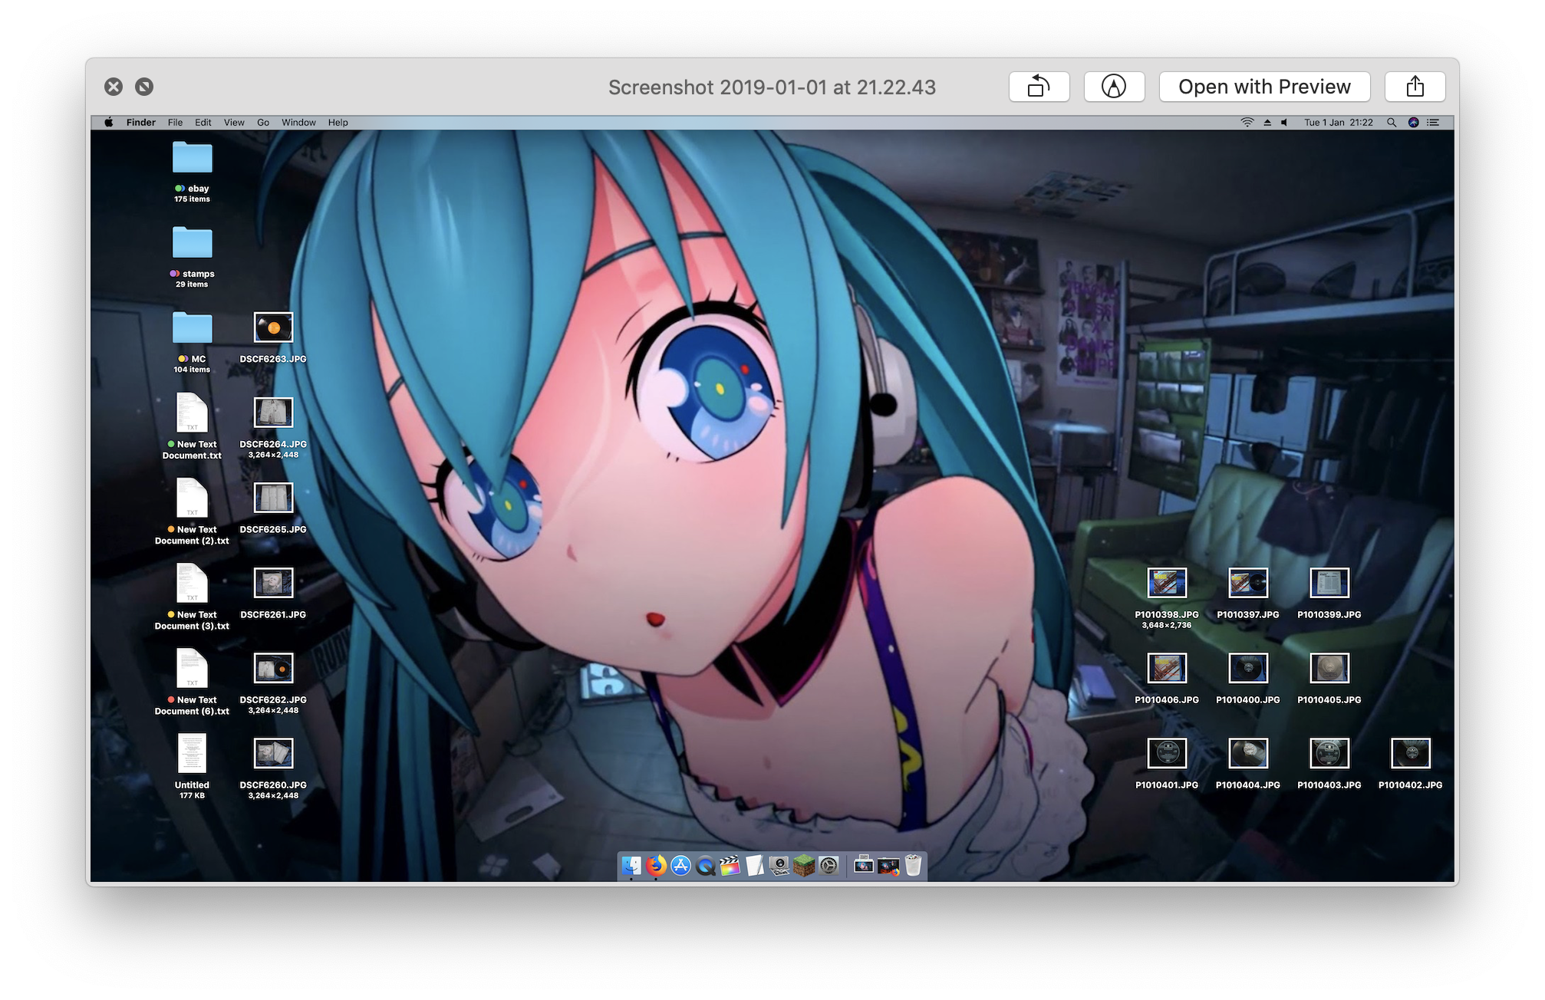Select DSCF6265.JPG thumbnail

coord(273,498)
